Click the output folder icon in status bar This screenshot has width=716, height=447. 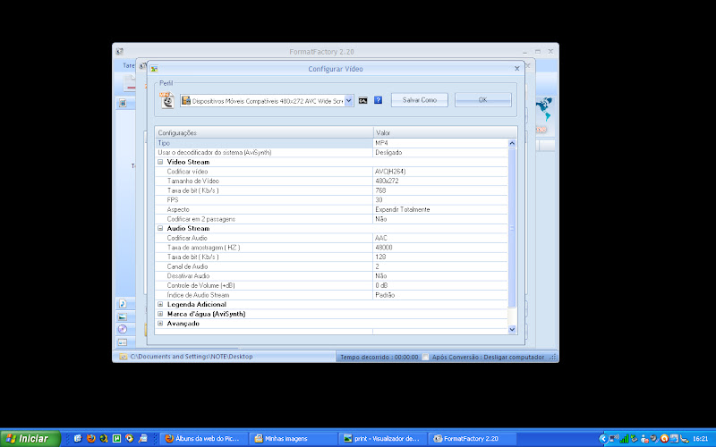(x=124, y=357)
